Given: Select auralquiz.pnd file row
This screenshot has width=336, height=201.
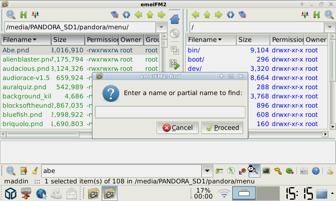Looking at the screenshot, I should (47, 87).
